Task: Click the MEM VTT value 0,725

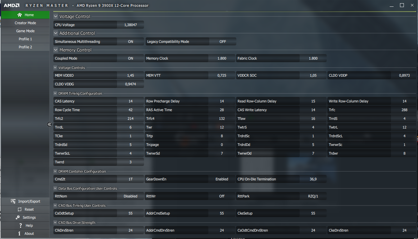Action: click(222, 75)
